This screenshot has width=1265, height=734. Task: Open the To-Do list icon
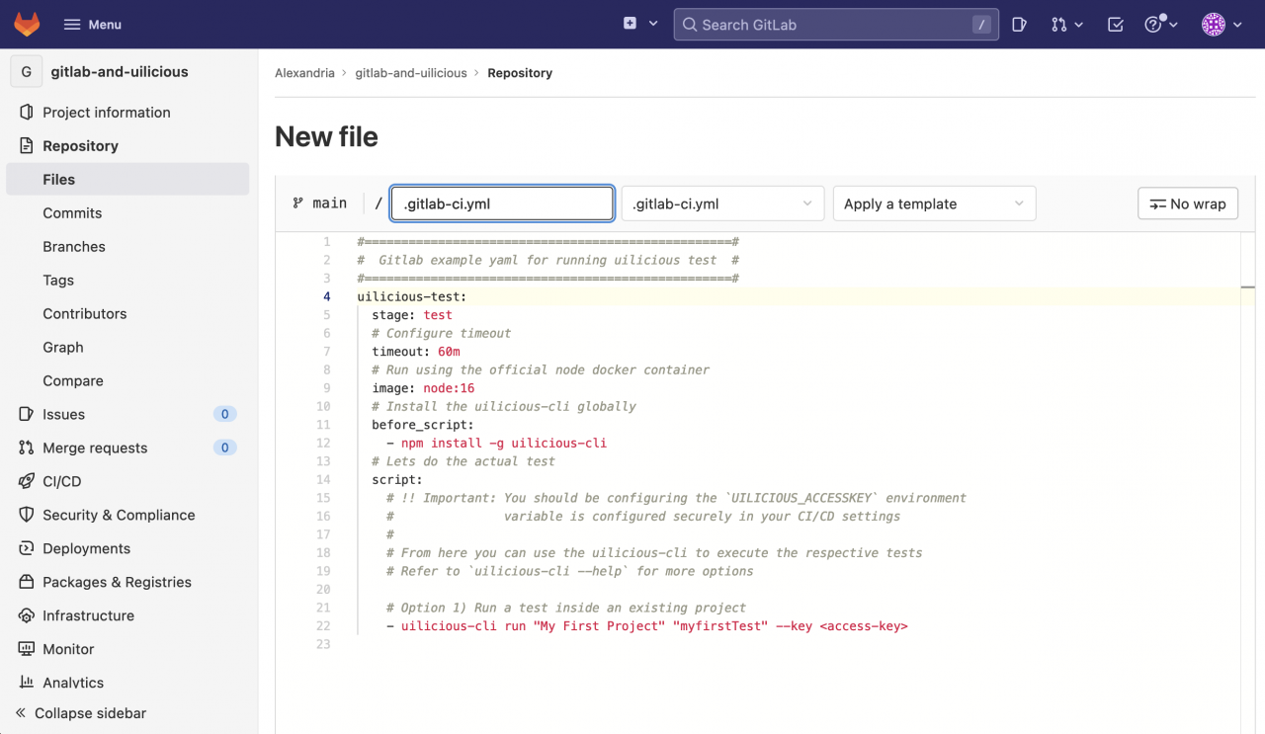click(1115, 24)
